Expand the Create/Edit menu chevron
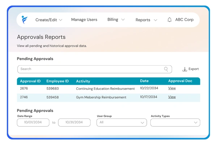Image resolution: width=217 pixels, height=145 pixels. coord(60,20)
